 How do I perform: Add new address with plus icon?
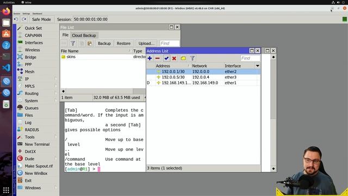pos(150,58)
